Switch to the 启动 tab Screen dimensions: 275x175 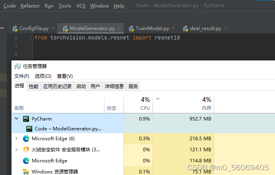click(x=81, y=87)
